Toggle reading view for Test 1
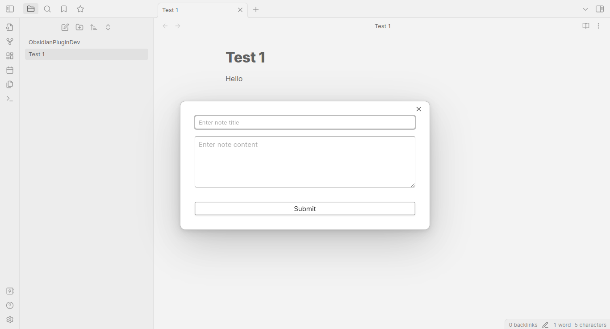Viewport: 610px width, 329px height. pyautogui.click(x=586, y=26)
